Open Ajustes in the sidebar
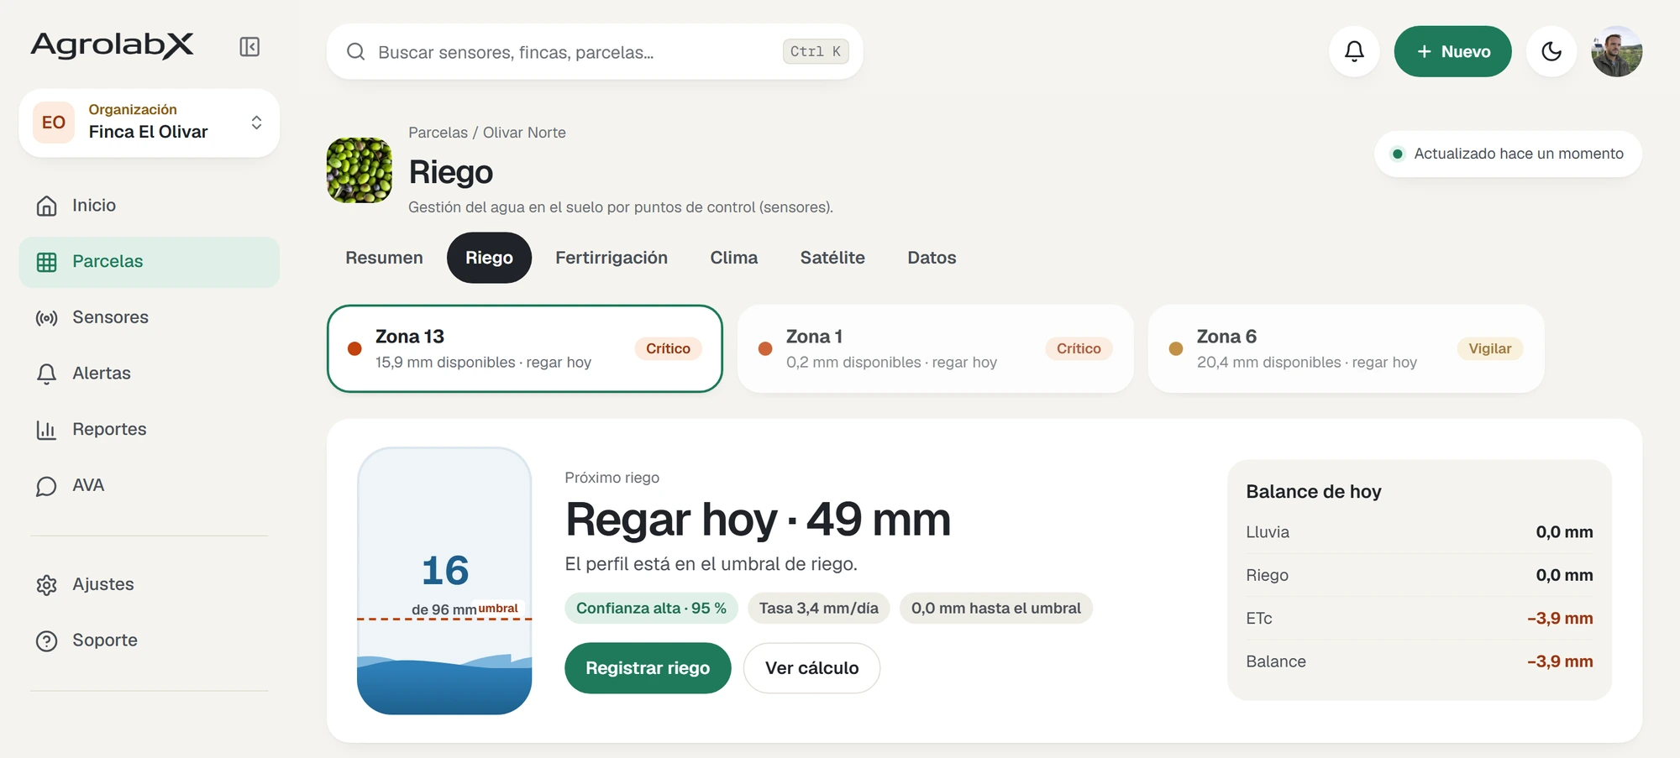Image resolution: width=1680 pixels, height=758 pixels. pyautogui.click(x=150, y=584)
